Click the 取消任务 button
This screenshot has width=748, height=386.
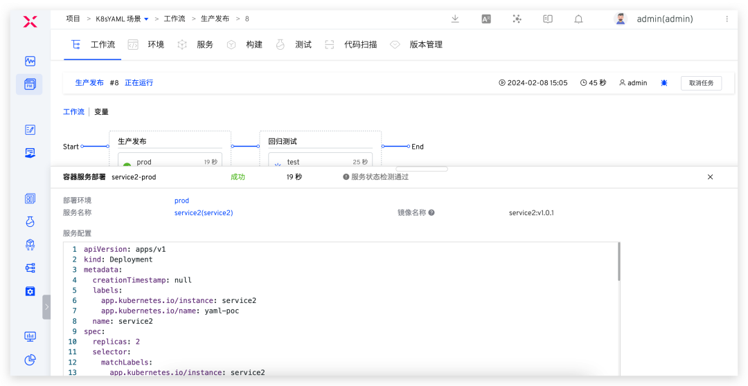tap(701, 83)
